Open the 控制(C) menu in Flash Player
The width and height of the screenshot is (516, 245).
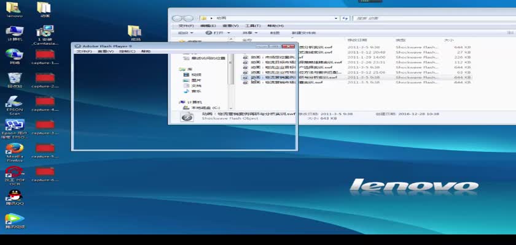[127, 51]
